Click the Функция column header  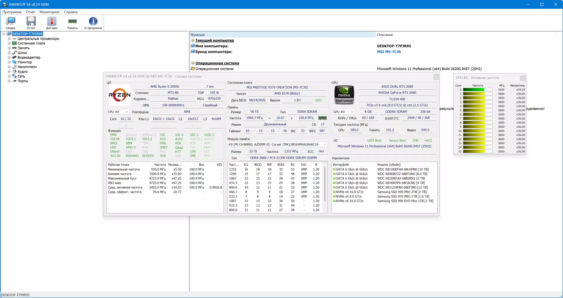tap(282, 35)
